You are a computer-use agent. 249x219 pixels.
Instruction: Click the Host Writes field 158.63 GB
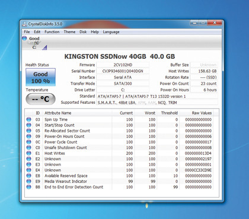click(x=204, y=71)
